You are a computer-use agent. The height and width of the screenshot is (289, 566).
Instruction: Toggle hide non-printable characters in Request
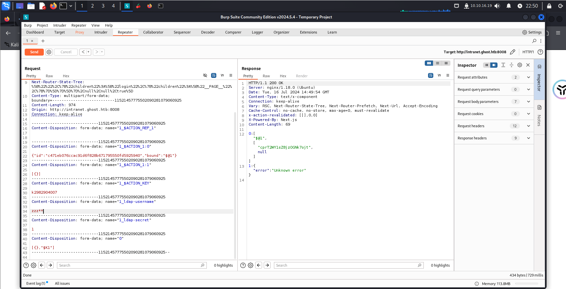coord(205,76)
